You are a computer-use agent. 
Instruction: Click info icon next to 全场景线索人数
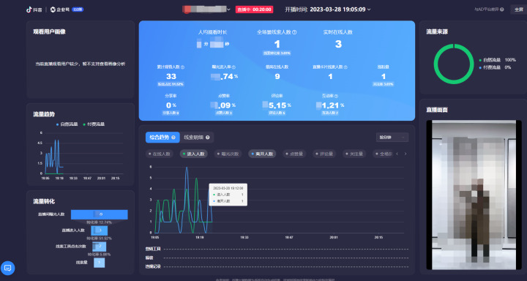294,32
